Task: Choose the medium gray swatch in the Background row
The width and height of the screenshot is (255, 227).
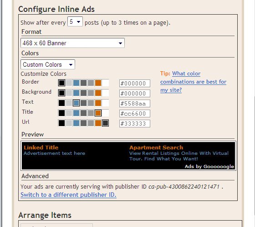Action: click(x=91, y=93)
